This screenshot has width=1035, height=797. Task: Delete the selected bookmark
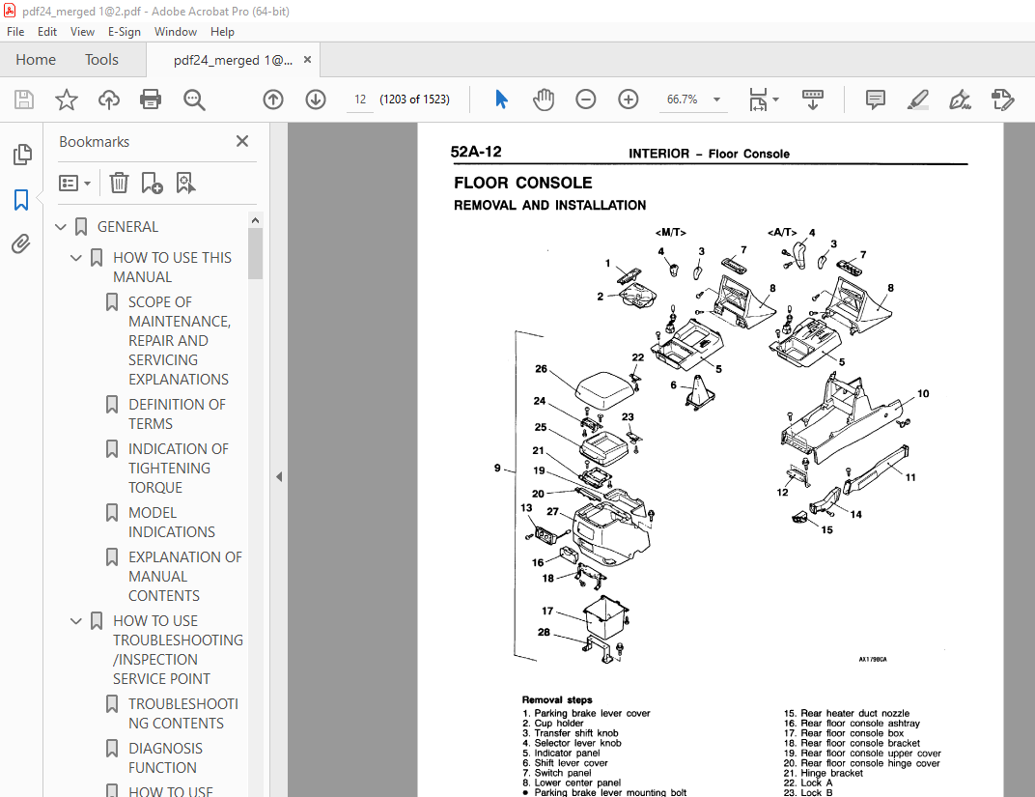click(119, 183)
